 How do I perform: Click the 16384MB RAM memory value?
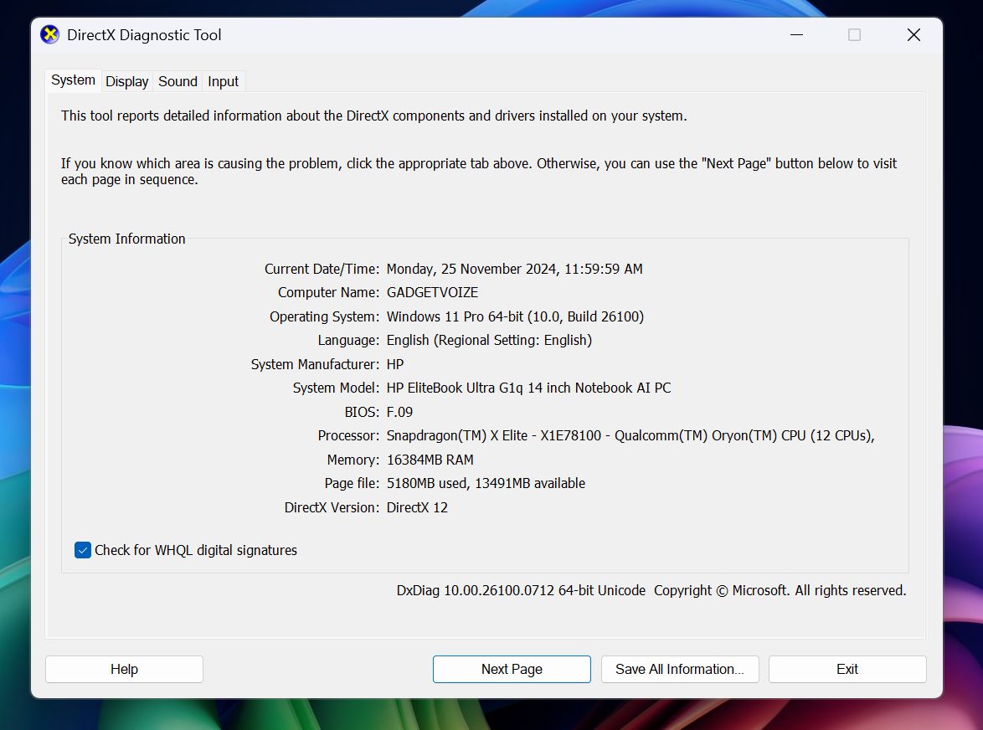pos(430,460)
